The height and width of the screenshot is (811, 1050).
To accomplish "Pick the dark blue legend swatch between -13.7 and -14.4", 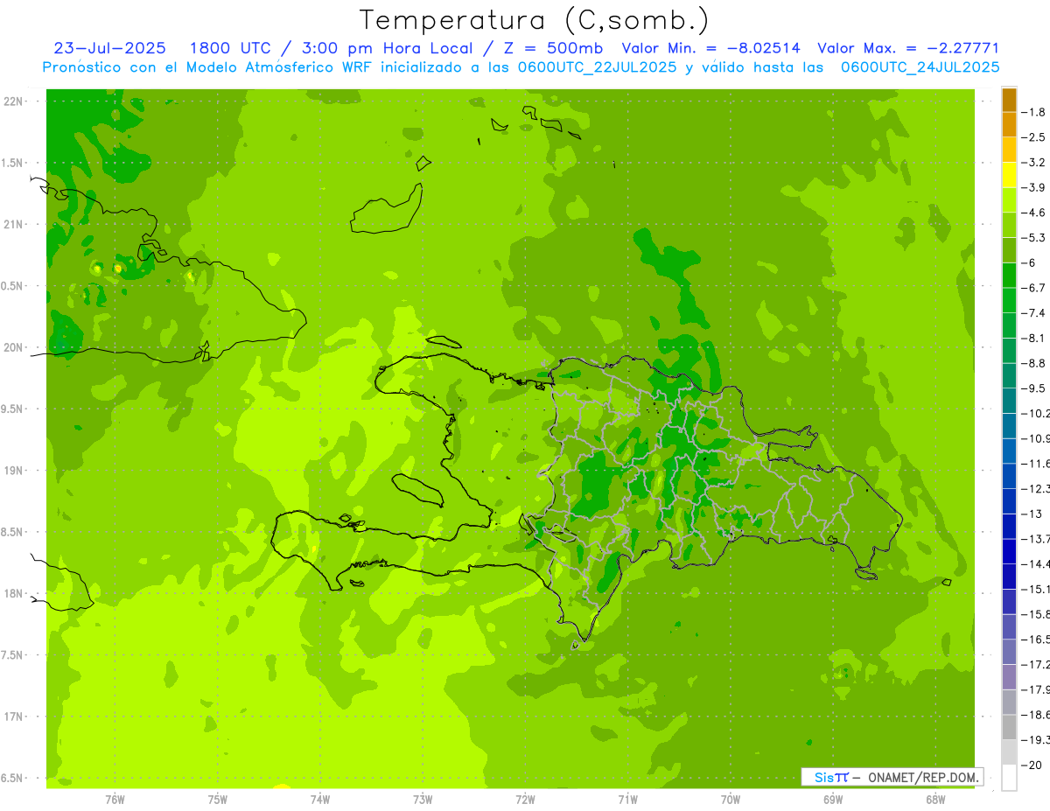I will [x=1009, y=551].
